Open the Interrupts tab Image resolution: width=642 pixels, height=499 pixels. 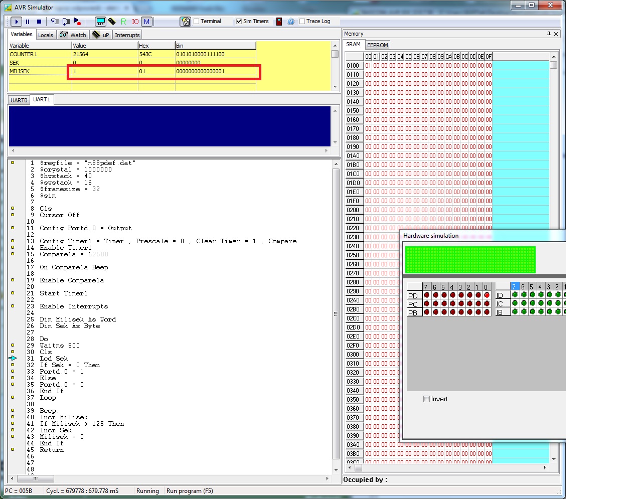point(127,35)
